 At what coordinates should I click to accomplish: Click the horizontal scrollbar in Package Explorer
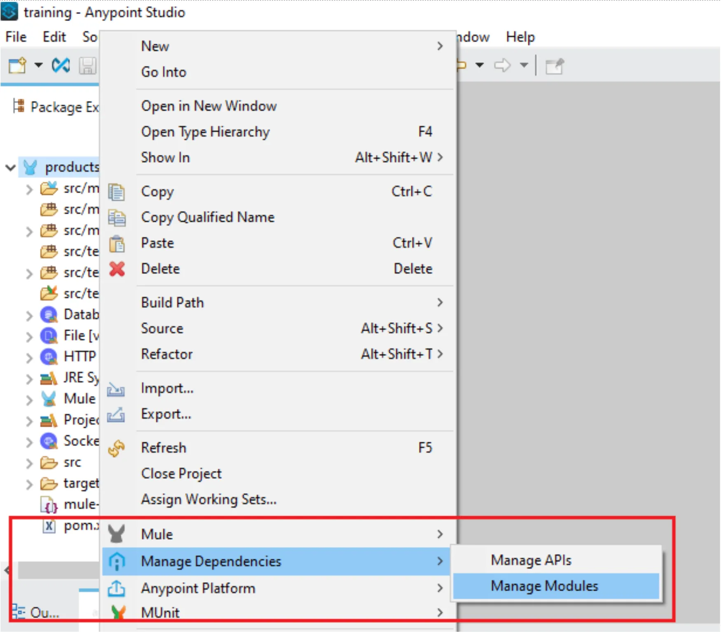[58, 570]
